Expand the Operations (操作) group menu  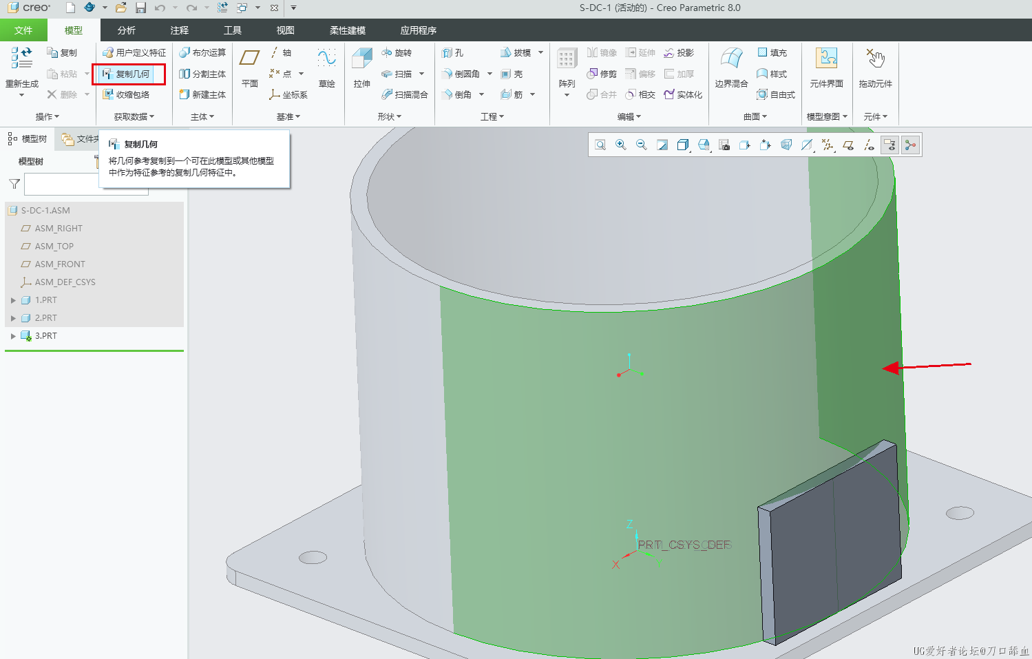(x=48, y=116)
